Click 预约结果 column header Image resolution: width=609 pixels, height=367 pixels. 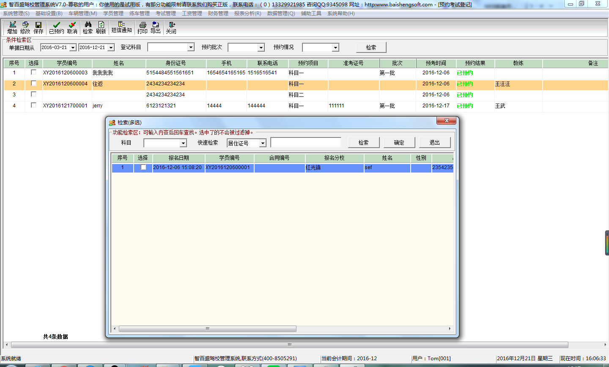click(x=475, y=63)
